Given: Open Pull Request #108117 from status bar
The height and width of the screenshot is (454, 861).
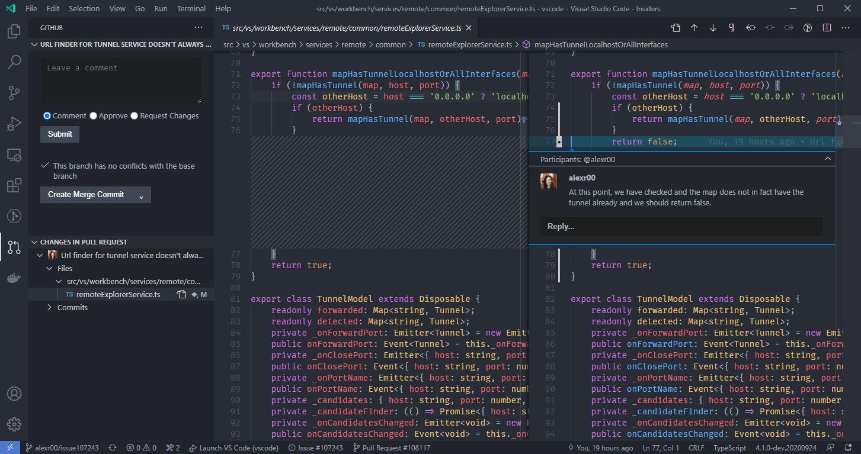Looking at the screenshot, I should point(391,447).
